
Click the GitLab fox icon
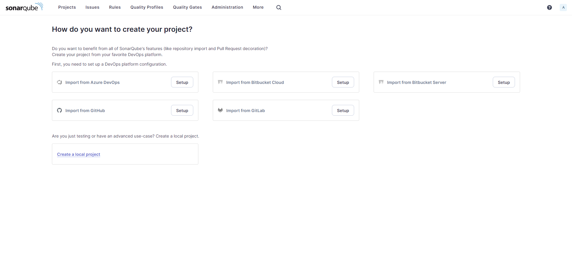220,110
